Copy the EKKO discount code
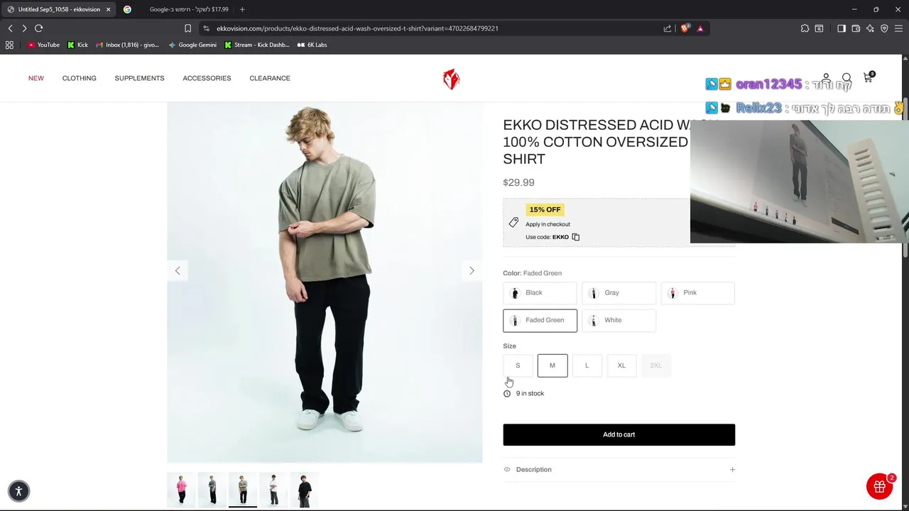The width and height of the screenshot is (909, 511). pos(576,237)
